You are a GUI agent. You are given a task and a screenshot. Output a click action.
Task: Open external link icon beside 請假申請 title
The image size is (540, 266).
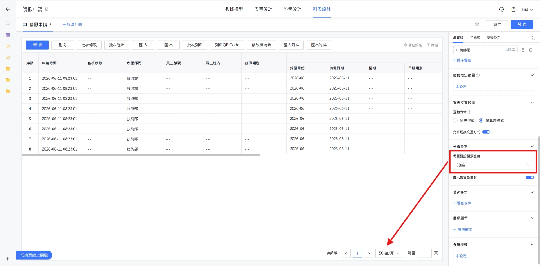coord(47,9)
